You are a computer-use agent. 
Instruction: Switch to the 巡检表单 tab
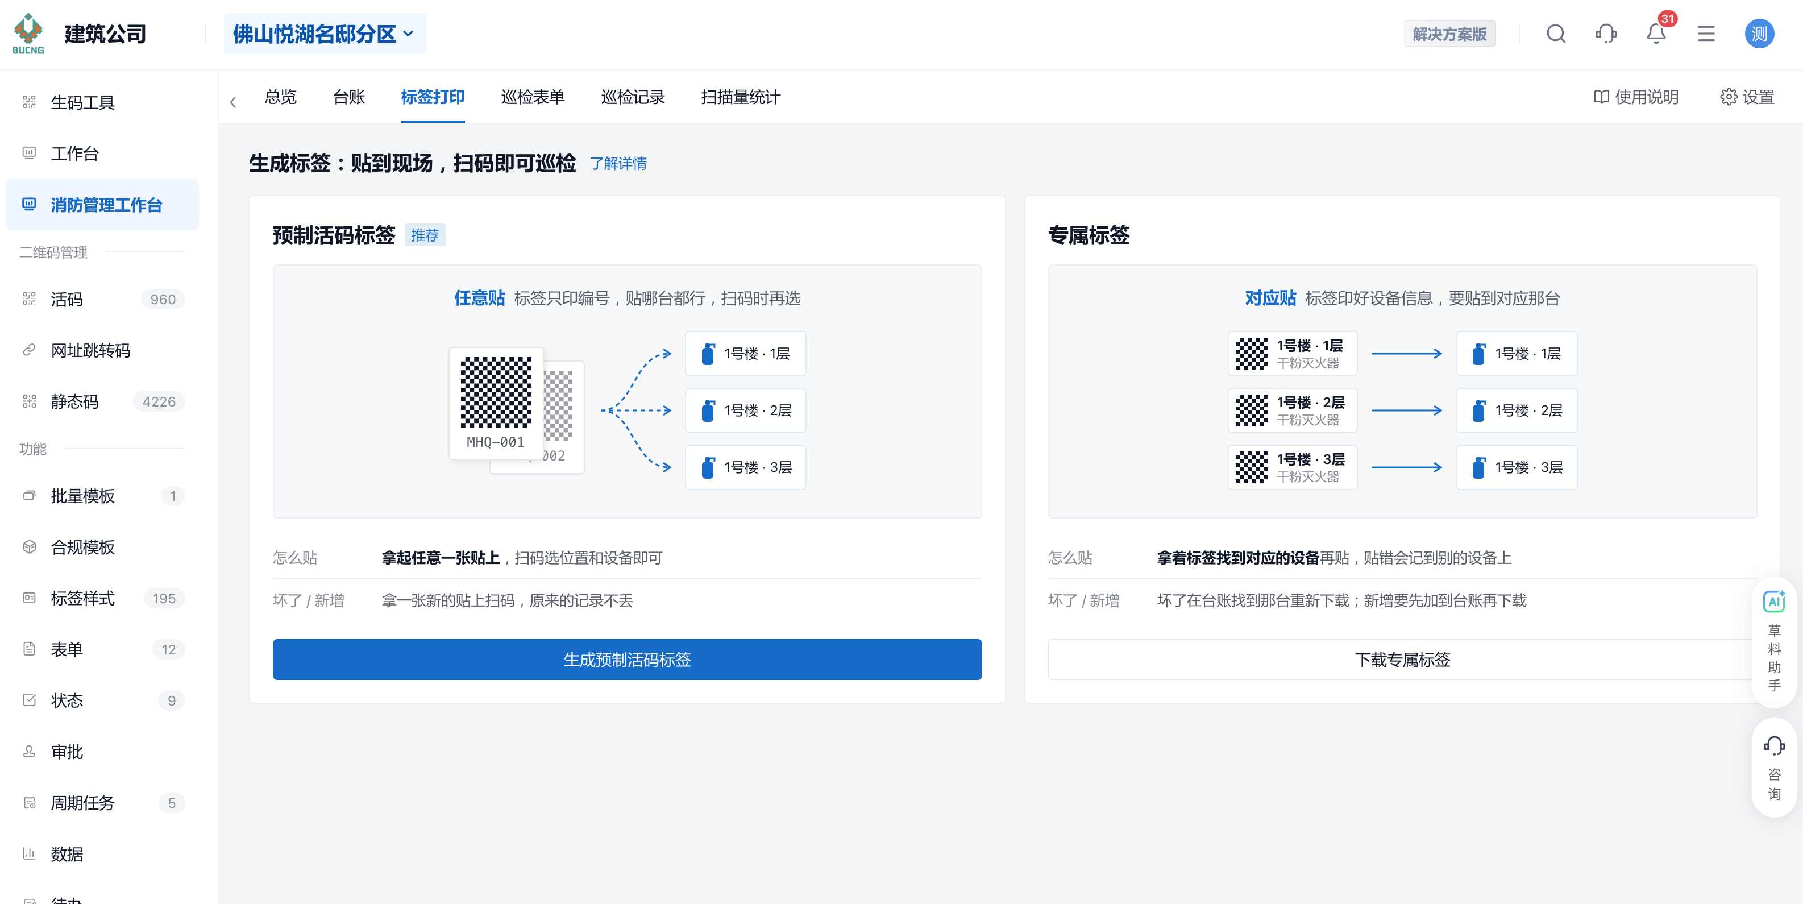533,97
